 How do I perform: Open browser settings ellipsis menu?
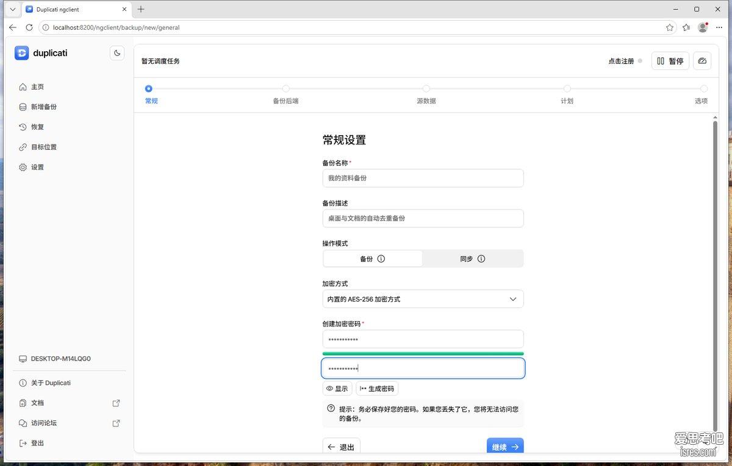point(719,27)
